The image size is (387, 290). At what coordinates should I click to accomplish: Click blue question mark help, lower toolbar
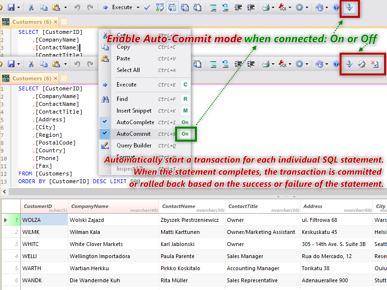point(336,64)
